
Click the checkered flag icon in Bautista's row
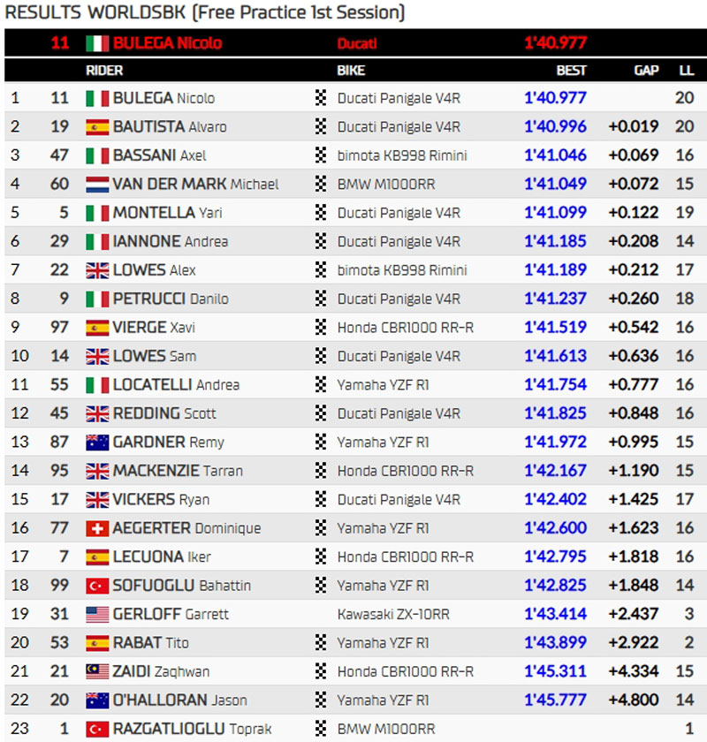pos(321,127)
